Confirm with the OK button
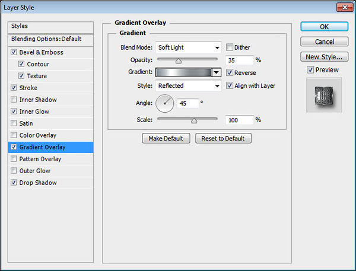Image resolution: width=356 pixels, height=271 pixels. point(324,27)
